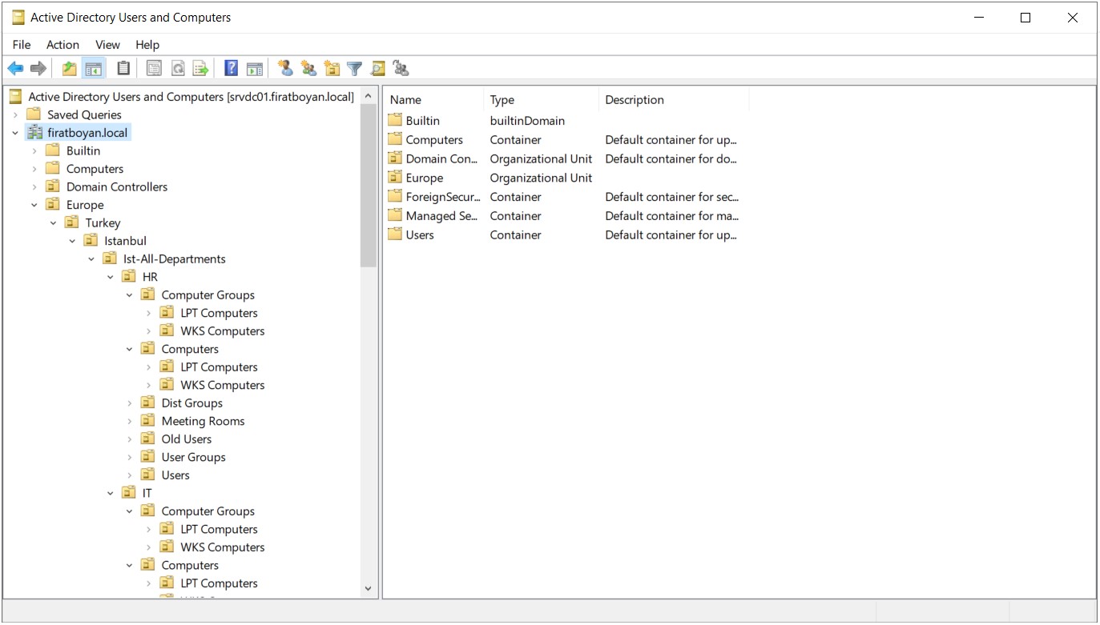Open Properties via the toolbar properties-sheet icon

[x=154, y=69]
